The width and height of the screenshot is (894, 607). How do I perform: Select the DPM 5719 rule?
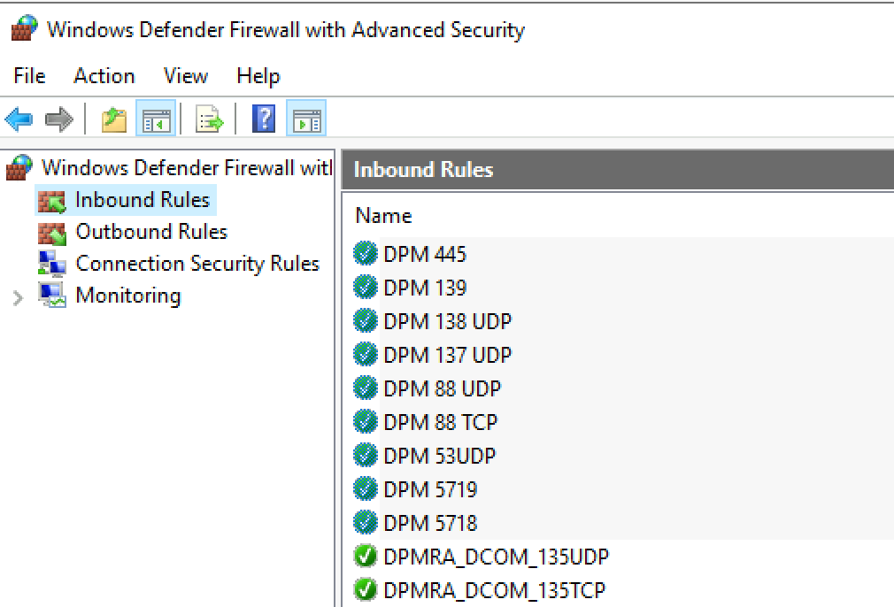click(430, 489)
